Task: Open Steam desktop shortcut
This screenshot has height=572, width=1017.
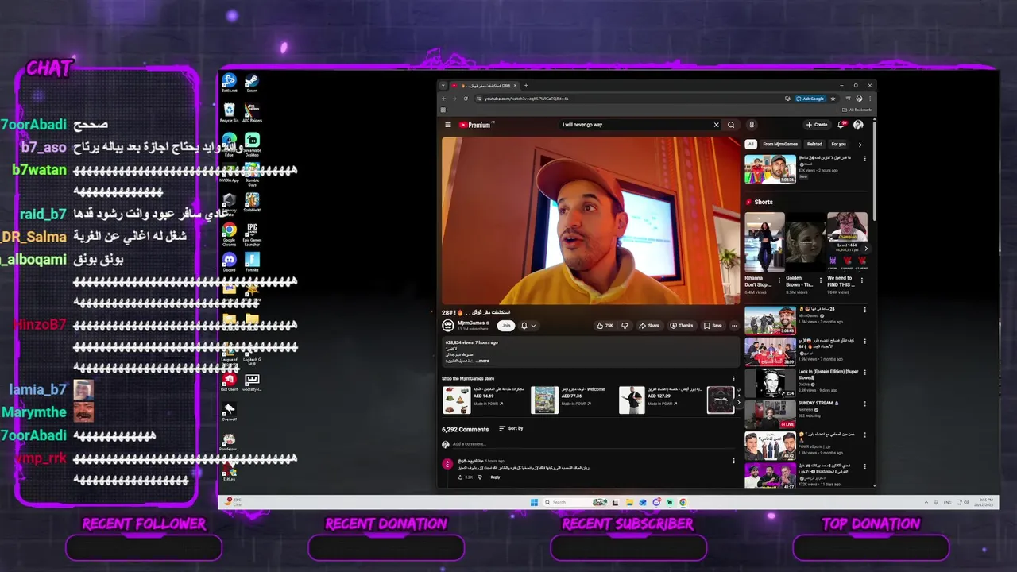Action: pos(252,83)
